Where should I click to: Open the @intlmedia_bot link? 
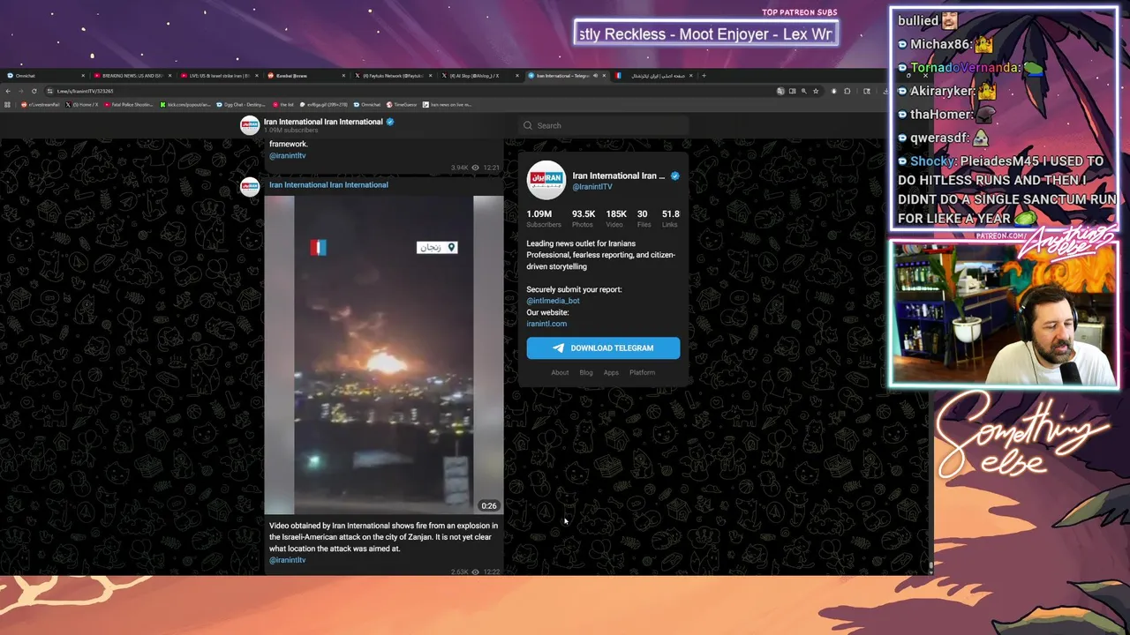tap(553, 301)
